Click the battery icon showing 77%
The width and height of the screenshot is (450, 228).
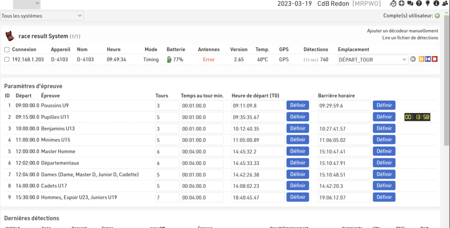169,60
